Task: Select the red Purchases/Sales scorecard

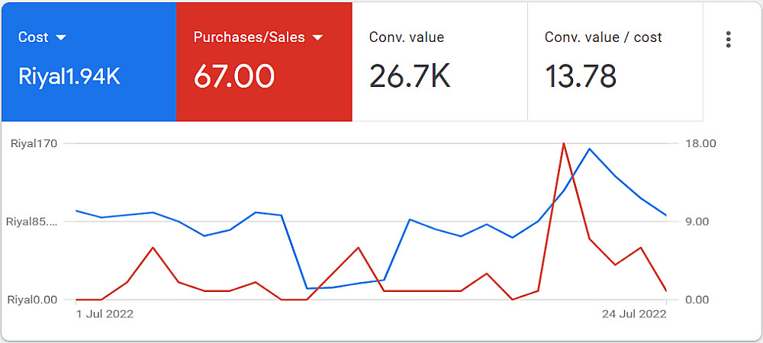Action: point(264,62)
